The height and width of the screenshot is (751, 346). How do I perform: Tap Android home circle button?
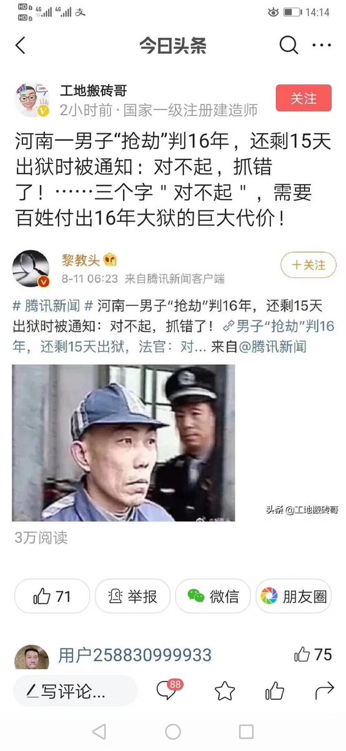[x=173, y=731]
